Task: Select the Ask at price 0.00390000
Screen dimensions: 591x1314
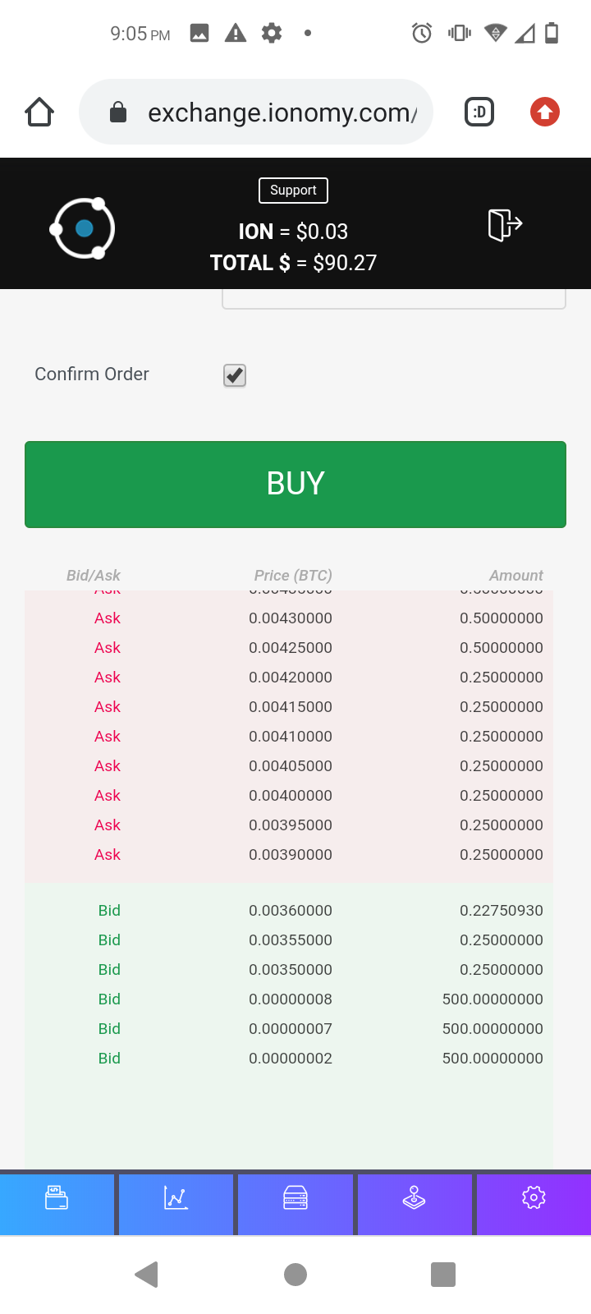Action: pyautogui.click(x=289, y=855)
